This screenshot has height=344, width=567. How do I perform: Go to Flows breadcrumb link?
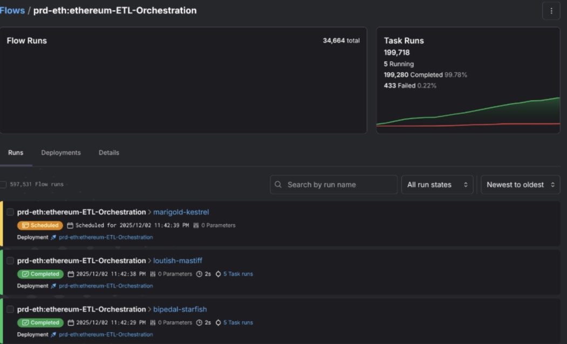(x=12, y=10)
